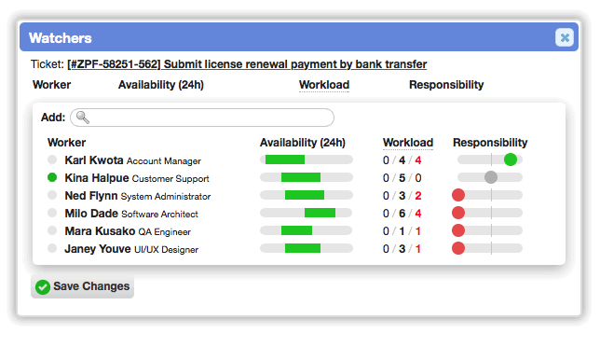Select Karl Kwota Account Manager name
This screenshot has width=600, height=347.
(x=133, y=160)
